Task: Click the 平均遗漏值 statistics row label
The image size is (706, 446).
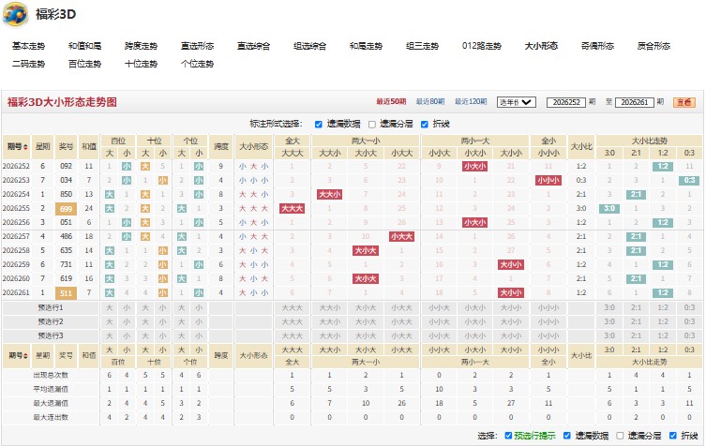Action: 51,389
